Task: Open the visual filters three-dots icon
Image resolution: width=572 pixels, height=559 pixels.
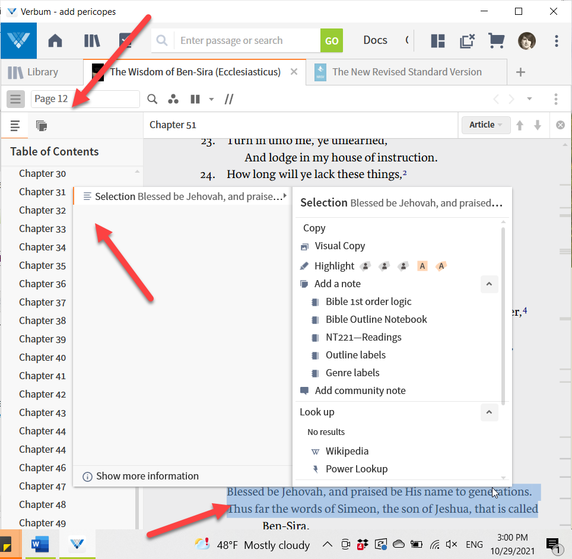Action: tap(173, 99)
